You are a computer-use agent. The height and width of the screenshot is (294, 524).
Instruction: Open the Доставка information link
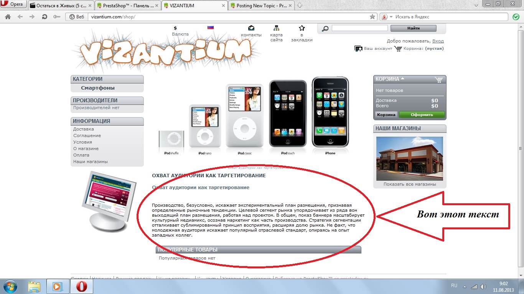(84, 129)
